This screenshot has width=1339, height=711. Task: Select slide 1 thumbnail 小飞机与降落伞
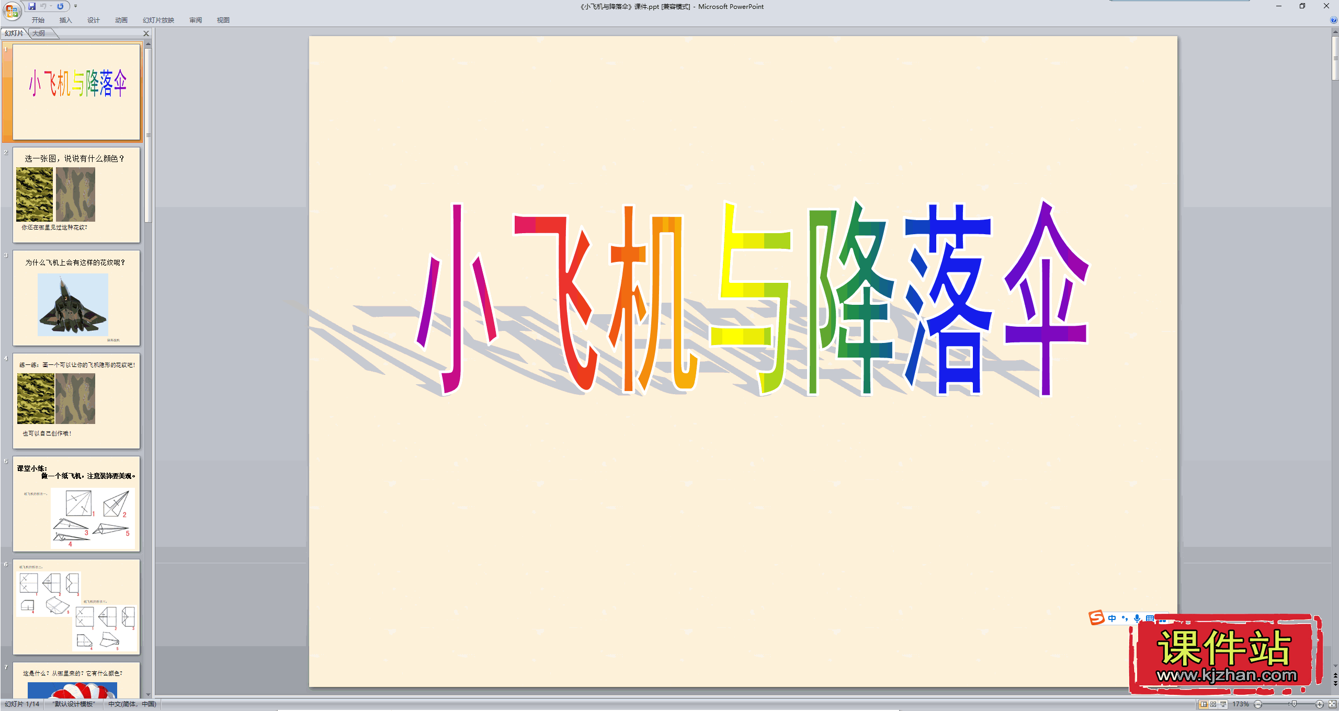pyautogui.click(x=76, y=91)
